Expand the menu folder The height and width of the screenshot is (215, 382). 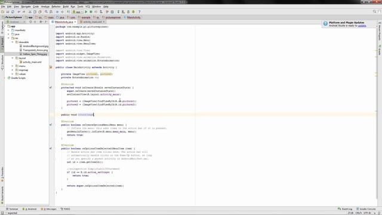pyautogui.click(x=13, y=66)
